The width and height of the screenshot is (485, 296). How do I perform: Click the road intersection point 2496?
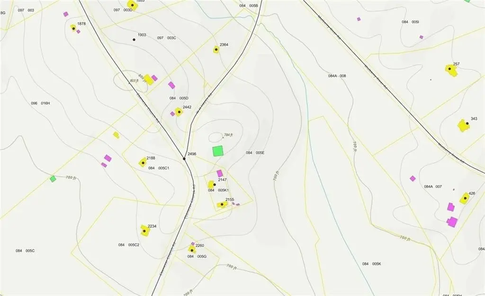pos(184,158)
